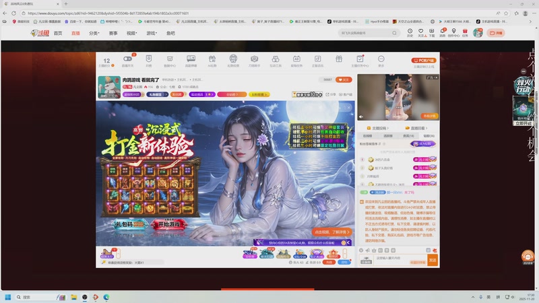Click the purple 成为钻粉 button

pyautogui.click(x=423, y=144)
